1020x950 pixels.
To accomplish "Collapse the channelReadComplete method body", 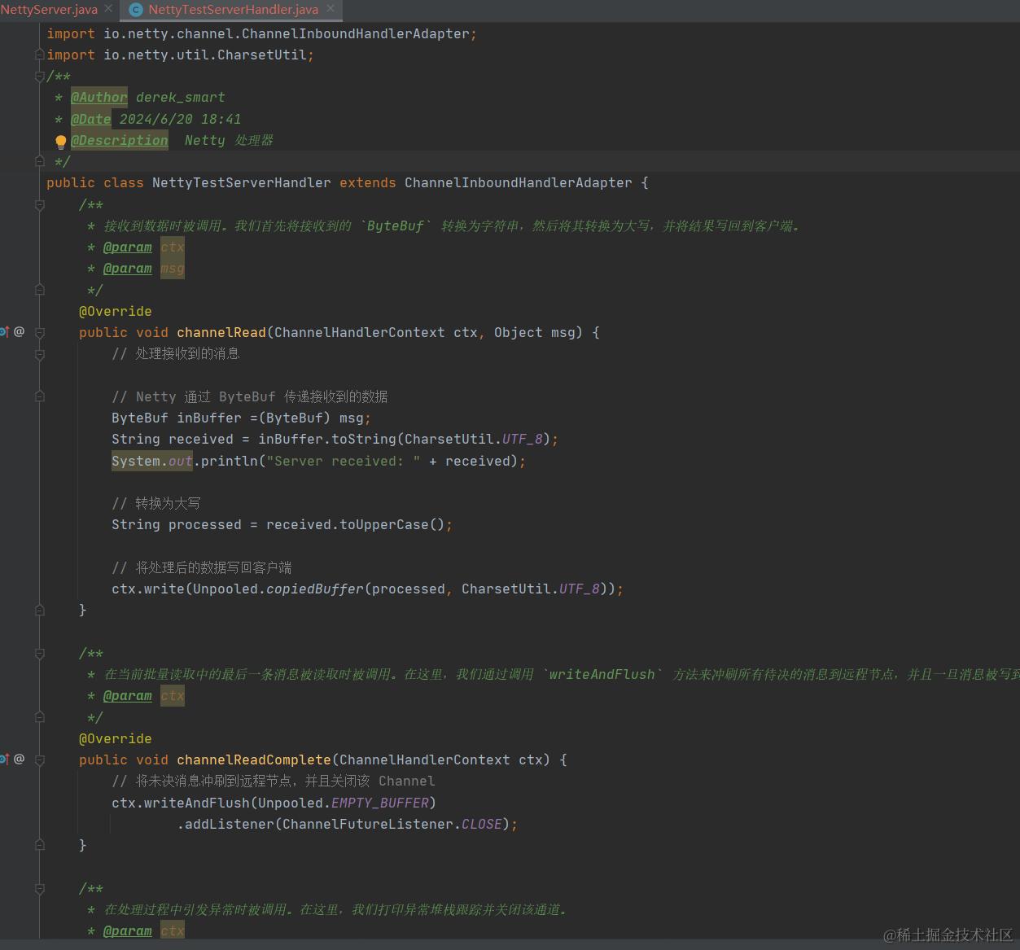I will 39,760.
